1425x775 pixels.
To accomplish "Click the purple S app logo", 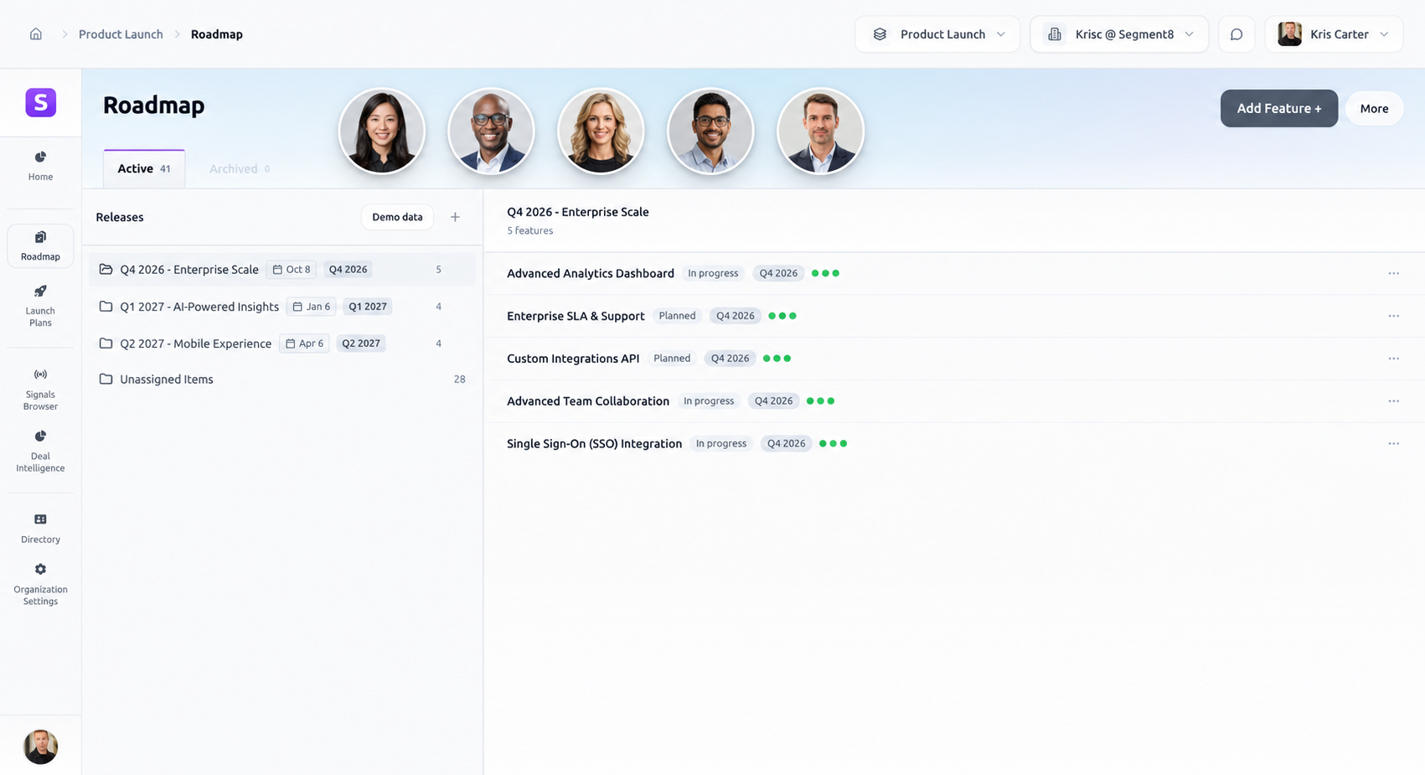I will (x=40, y=102).
